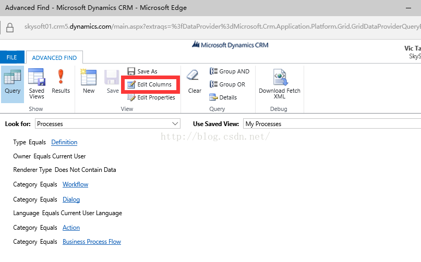
Task: Open Edit Columns in the ribbon
Action: 150,84
